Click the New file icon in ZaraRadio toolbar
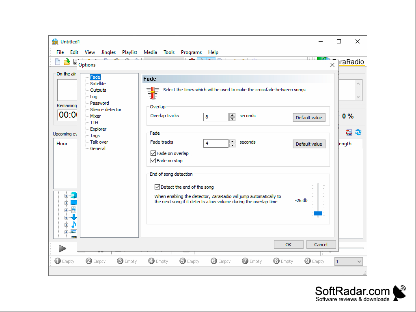Screen dimensions: 416x312 coord(57,62)
